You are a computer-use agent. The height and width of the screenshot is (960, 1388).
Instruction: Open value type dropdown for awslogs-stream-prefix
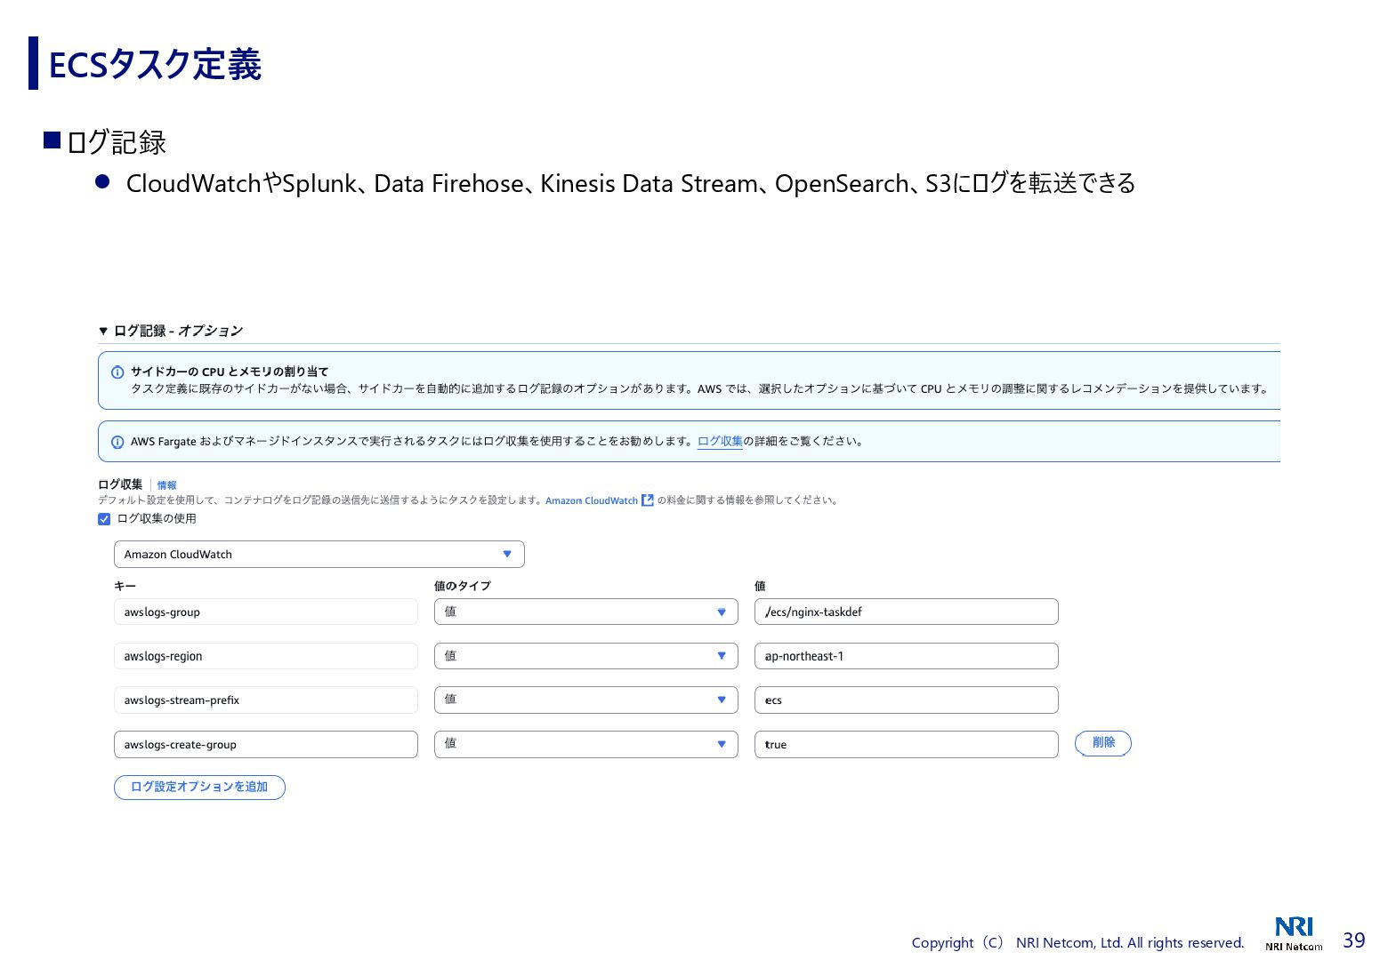[586, 700]
